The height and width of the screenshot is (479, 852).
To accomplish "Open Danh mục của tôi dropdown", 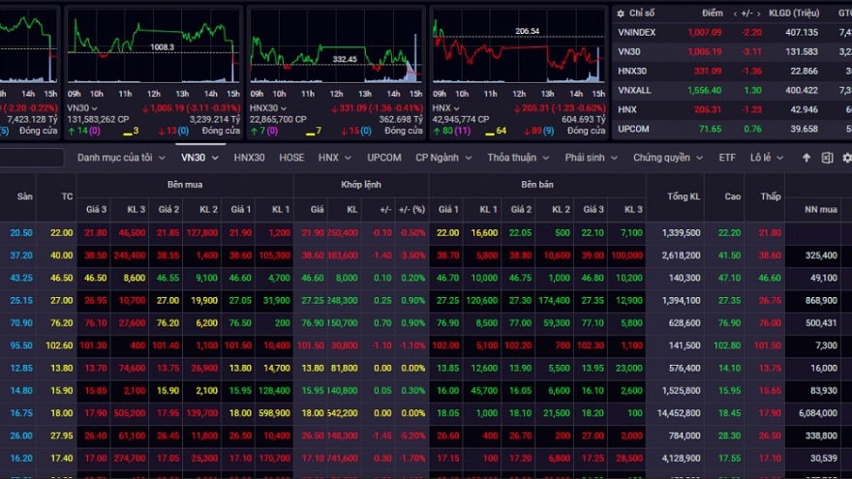I will coord(121,158).
